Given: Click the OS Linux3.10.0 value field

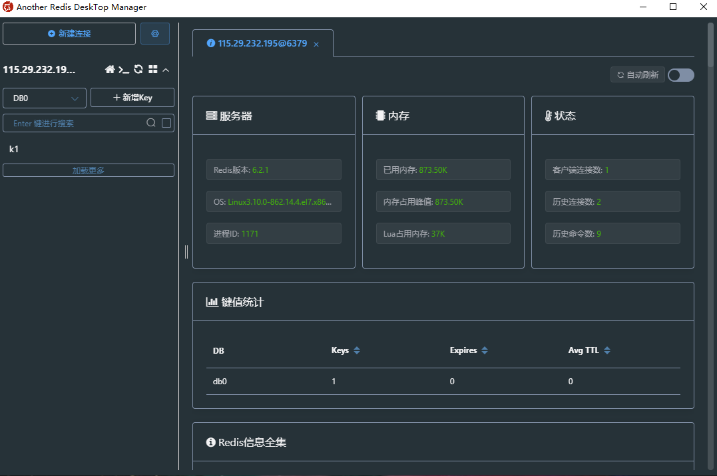Looking at the screenshot, I should point(274,202).
